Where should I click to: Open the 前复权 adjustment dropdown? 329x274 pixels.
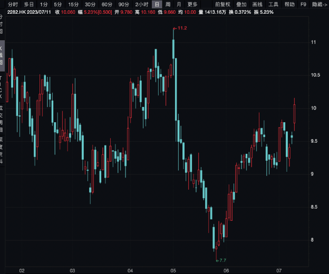(222, 4)
